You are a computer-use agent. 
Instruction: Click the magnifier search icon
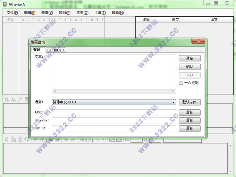pos(20,99)
